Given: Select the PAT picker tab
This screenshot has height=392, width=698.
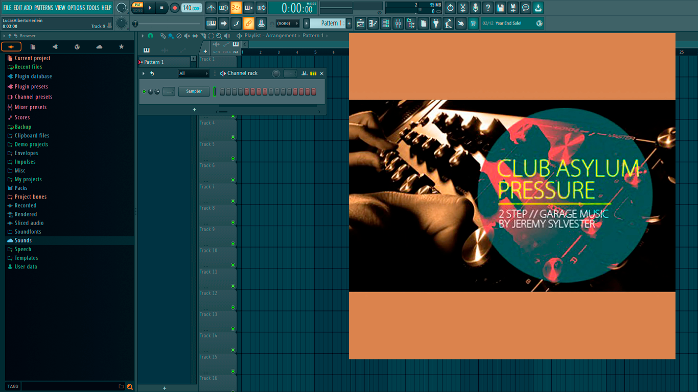Looking at the screenshot, I should [236, 46].
